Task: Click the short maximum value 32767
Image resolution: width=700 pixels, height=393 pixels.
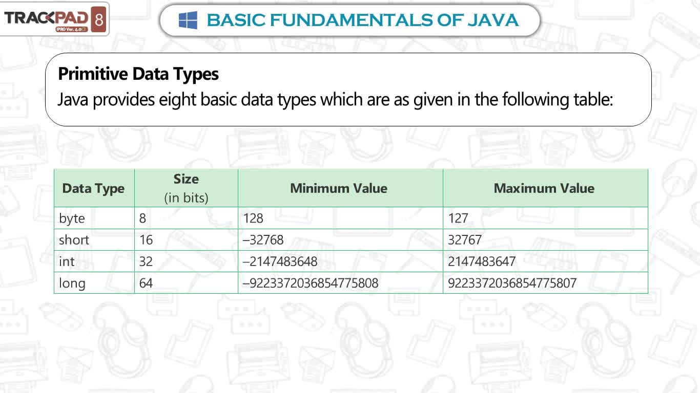Action: 465,239
